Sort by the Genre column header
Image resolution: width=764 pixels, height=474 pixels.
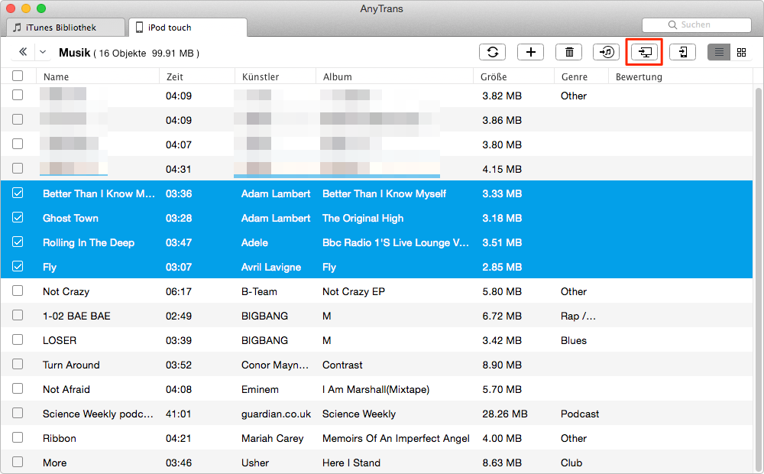581,76
